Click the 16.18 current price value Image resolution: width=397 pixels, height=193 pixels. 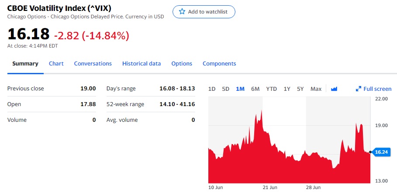[28, 34]
